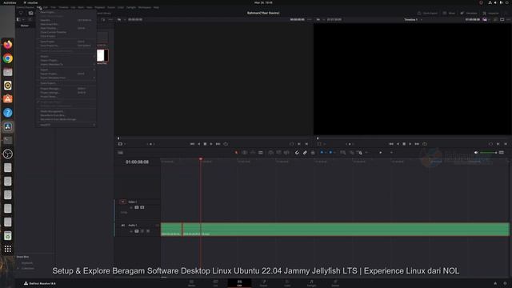Choose Save Project in File menu
The width and height of the screenshot is (512, 288).
tap(66, 42)
